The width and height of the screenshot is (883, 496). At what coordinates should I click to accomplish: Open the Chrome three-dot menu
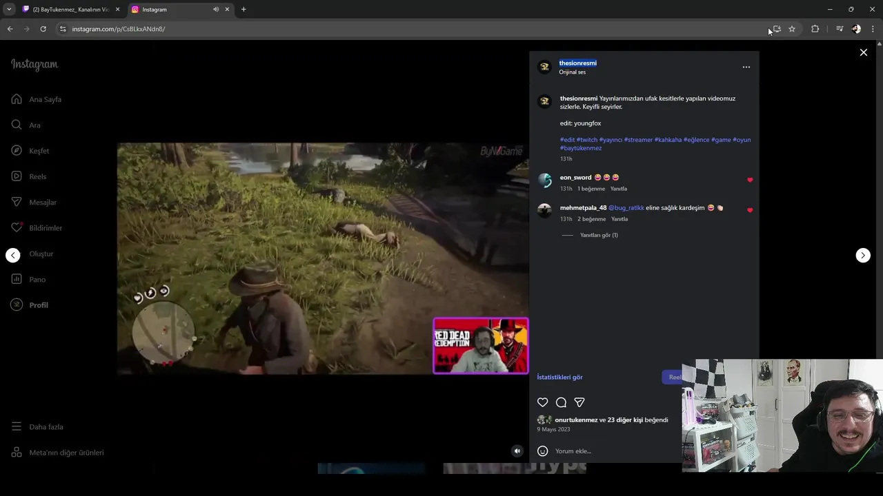click(873, 29)
